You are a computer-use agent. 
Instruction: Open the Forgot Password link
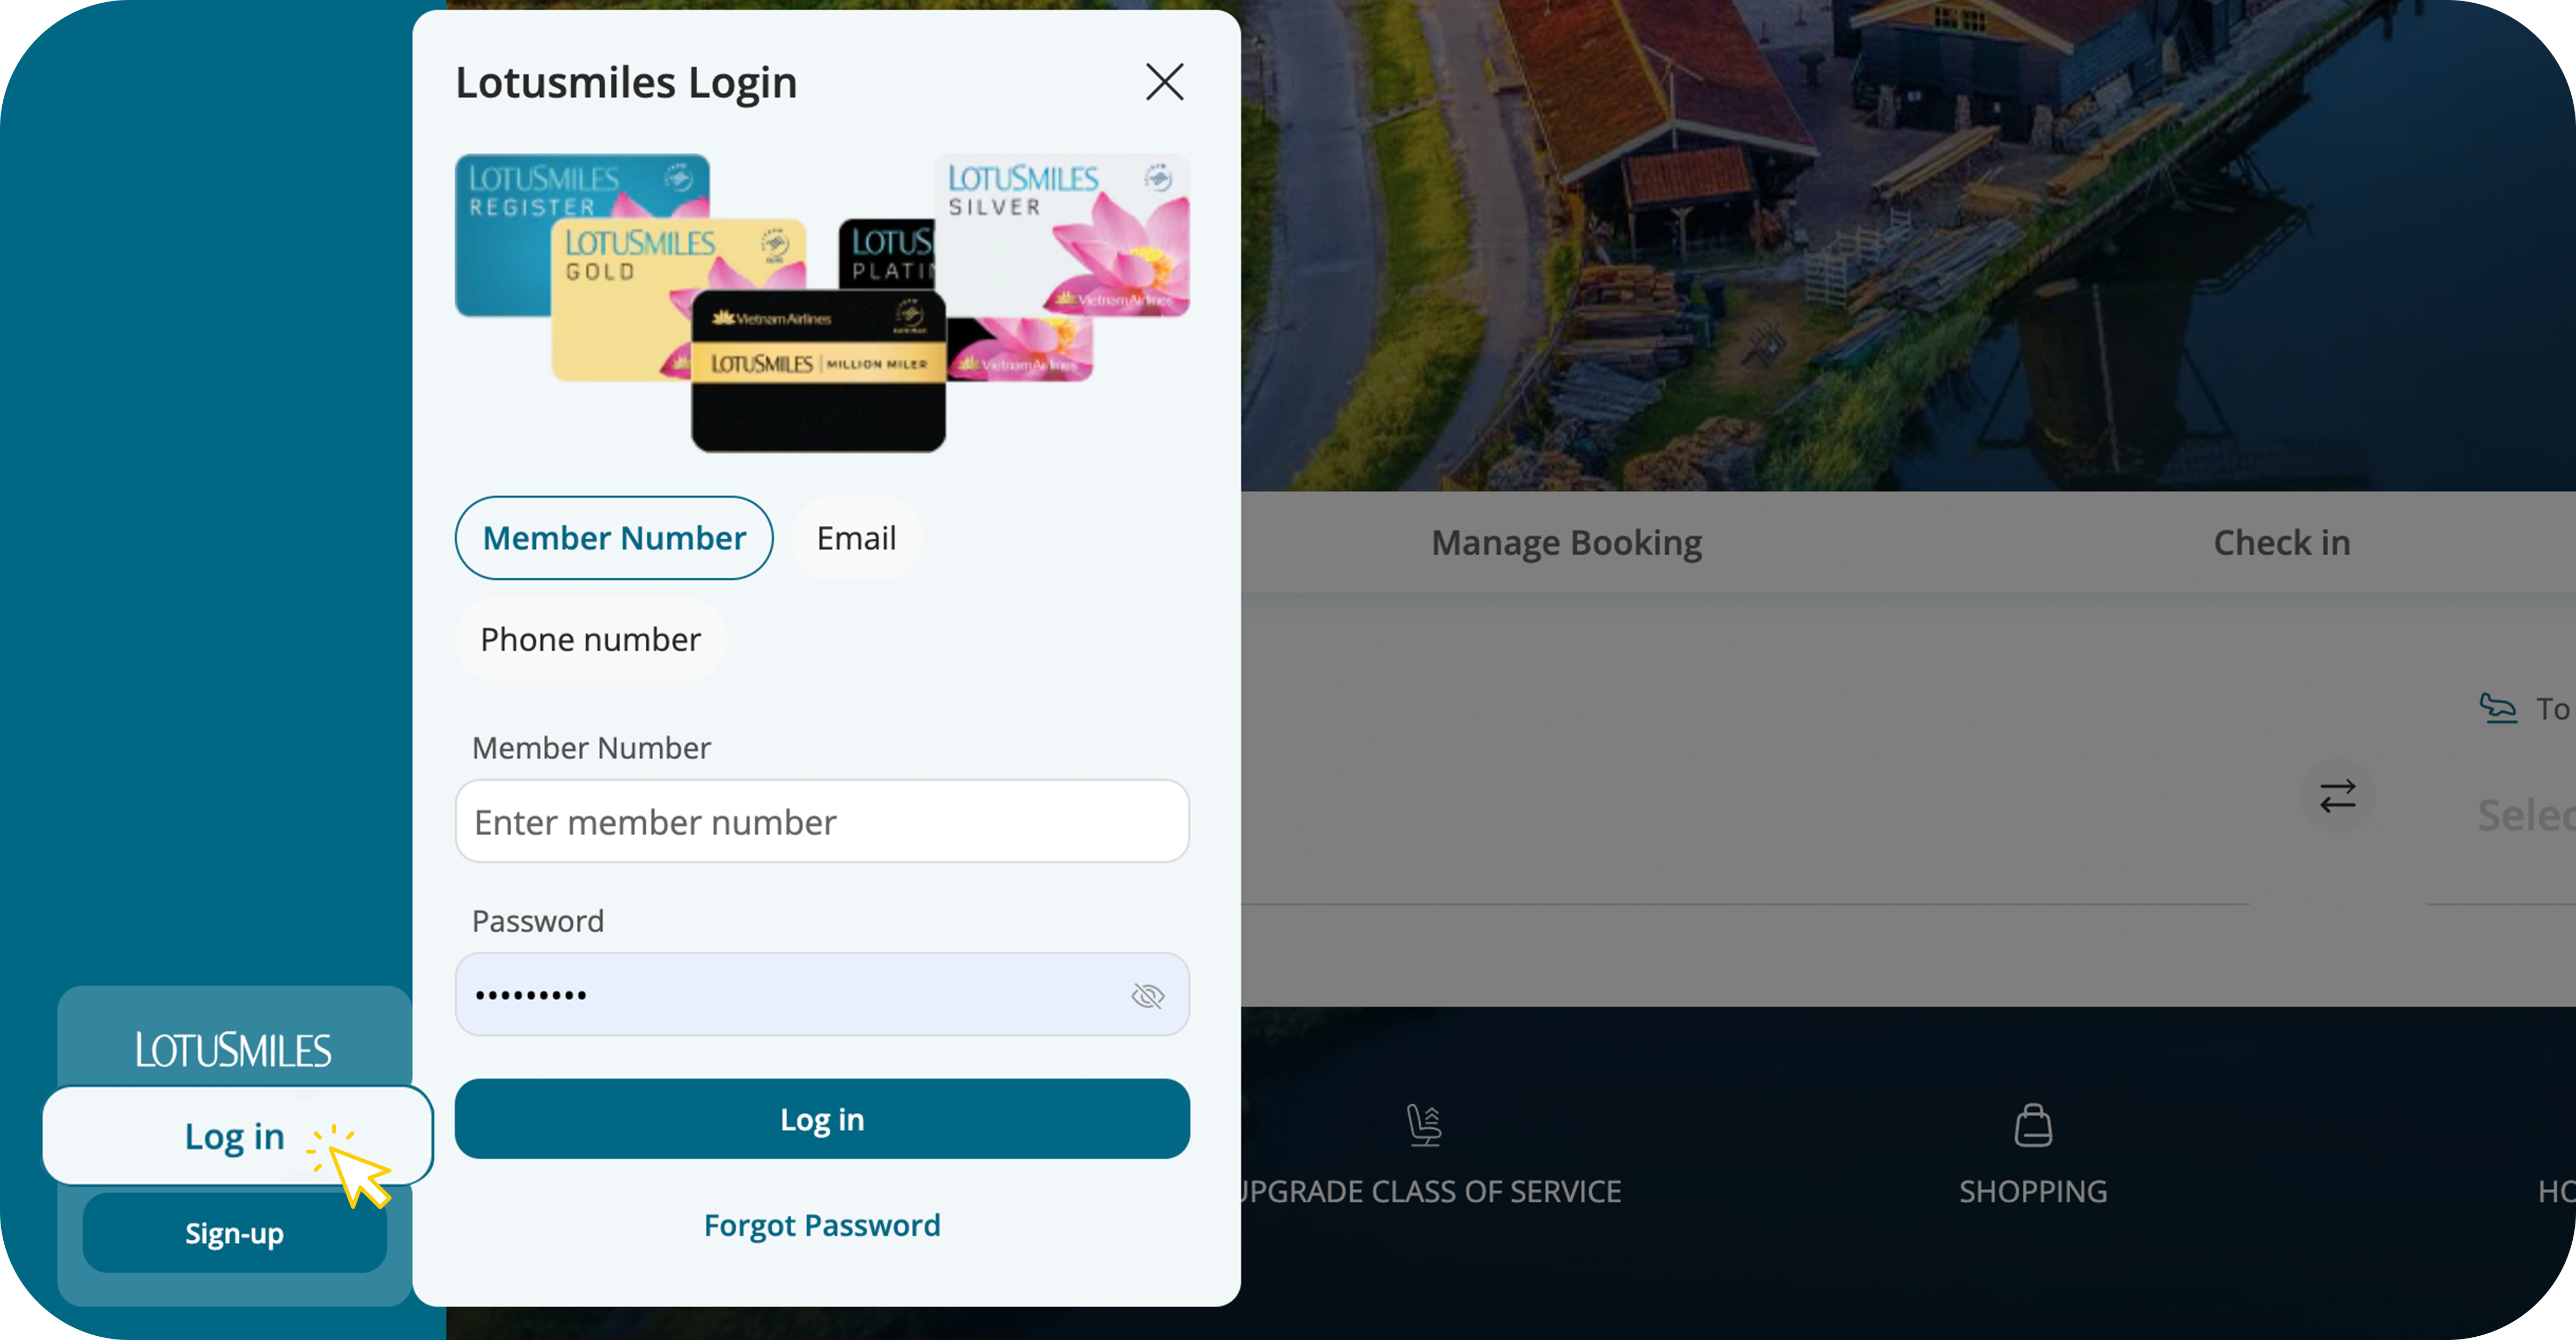click(822, 1225)
